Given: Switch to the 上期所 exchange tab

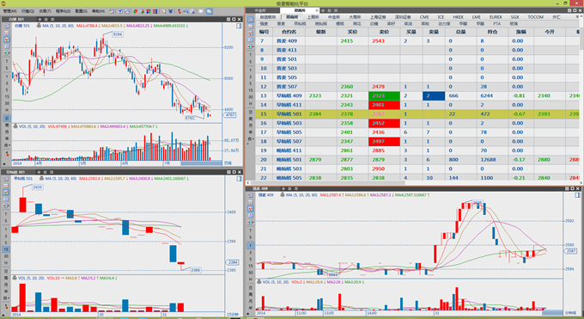Looking at the screenshot, I should (x=313, y=17).
